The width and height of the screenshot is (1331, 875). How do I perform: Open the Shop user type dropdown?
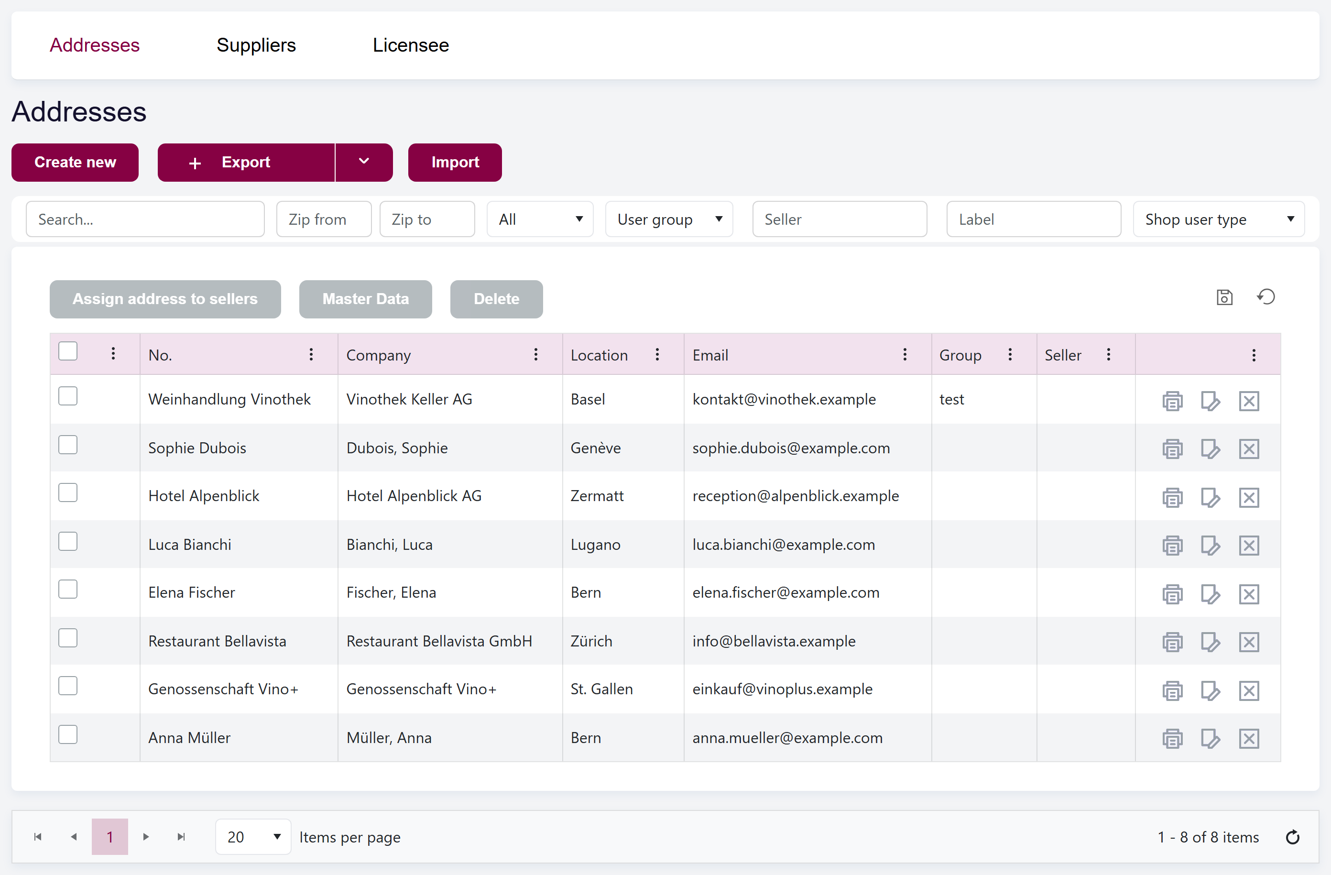[1219, 219]
